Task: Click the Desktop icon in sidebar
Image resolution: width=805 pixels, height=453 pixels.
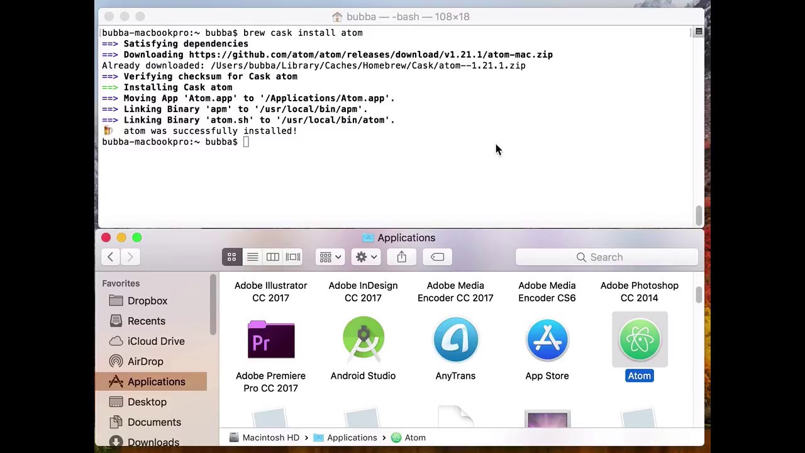Action: click(116, 401)
